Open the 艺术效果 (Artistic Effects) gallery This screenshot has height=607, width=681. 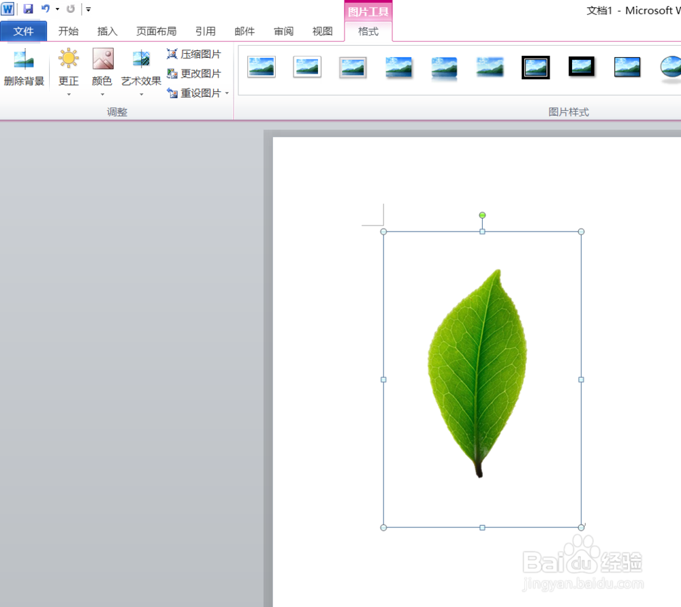141,67
